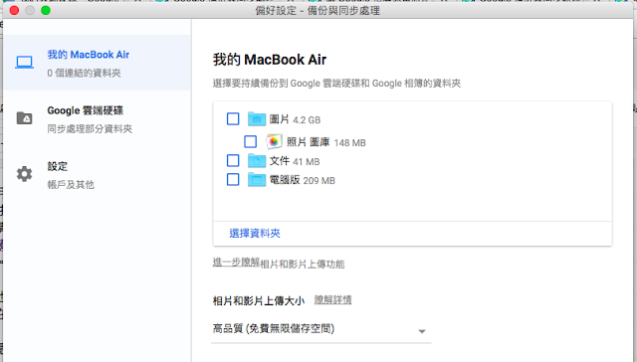
Task: Click the 圖片 folder icon with camera
Action: pos(257,119)
